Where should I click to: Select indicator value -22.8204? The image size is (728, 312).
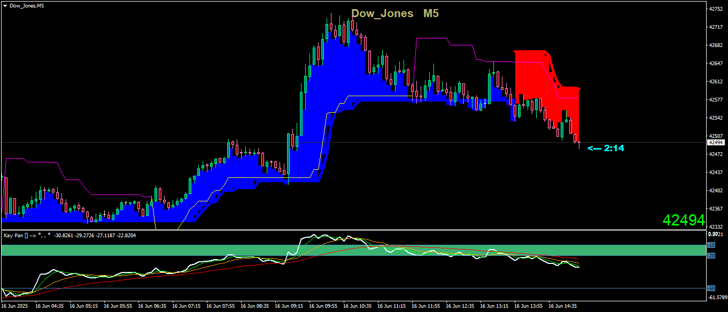pyautogui.click(x=126, y=235)
